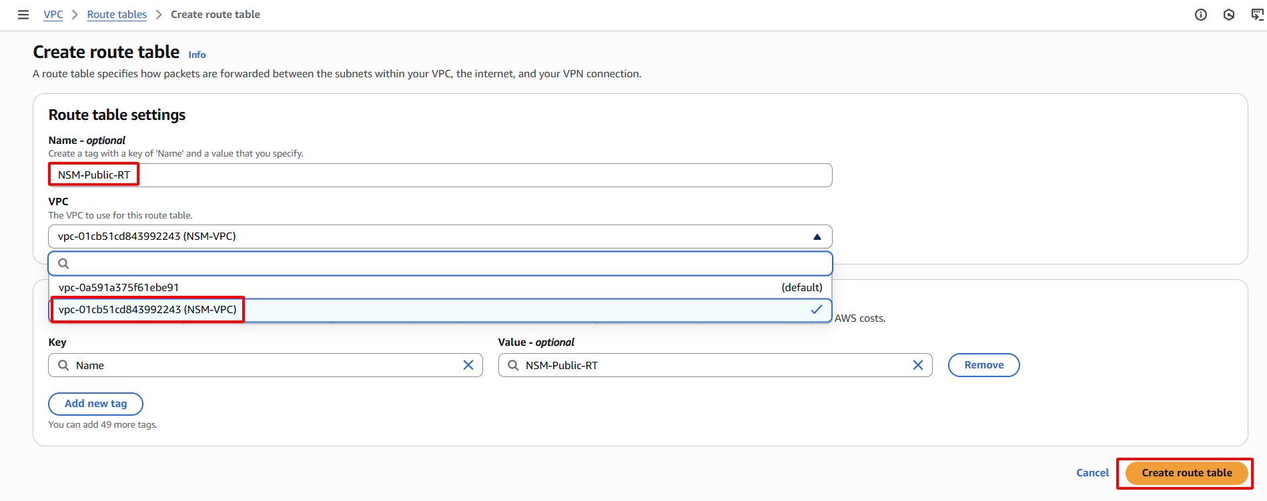Screen dimensions: 1267x501
Task: Cancel route table creation
Action: click(x=1092, y=473)
